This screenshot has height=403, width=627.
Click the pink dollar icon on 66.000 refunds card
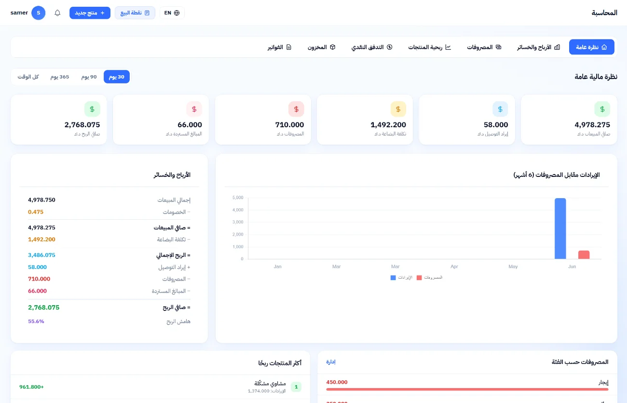coord(194,109)
